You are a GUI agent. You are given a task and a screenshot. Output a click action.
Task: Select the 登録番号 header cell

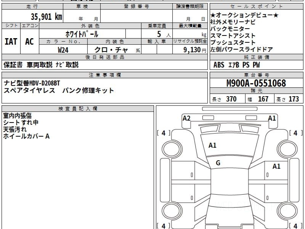tap(136, 7)
